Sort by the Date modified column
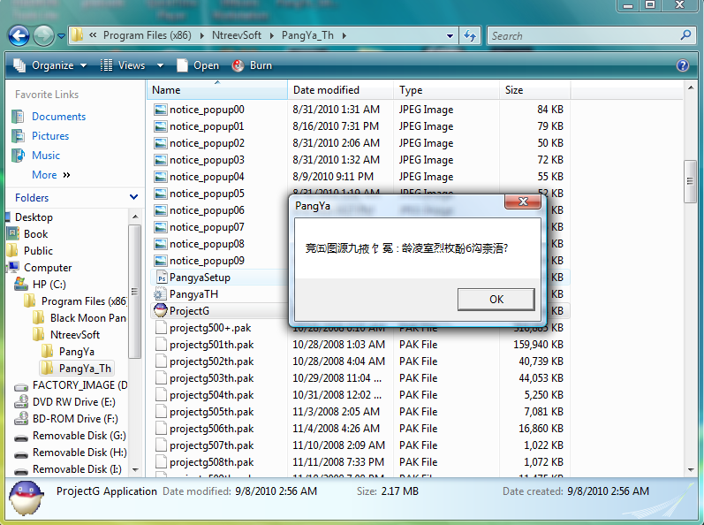Viewport: 704px width, 525px height. (x=326, y=90)
